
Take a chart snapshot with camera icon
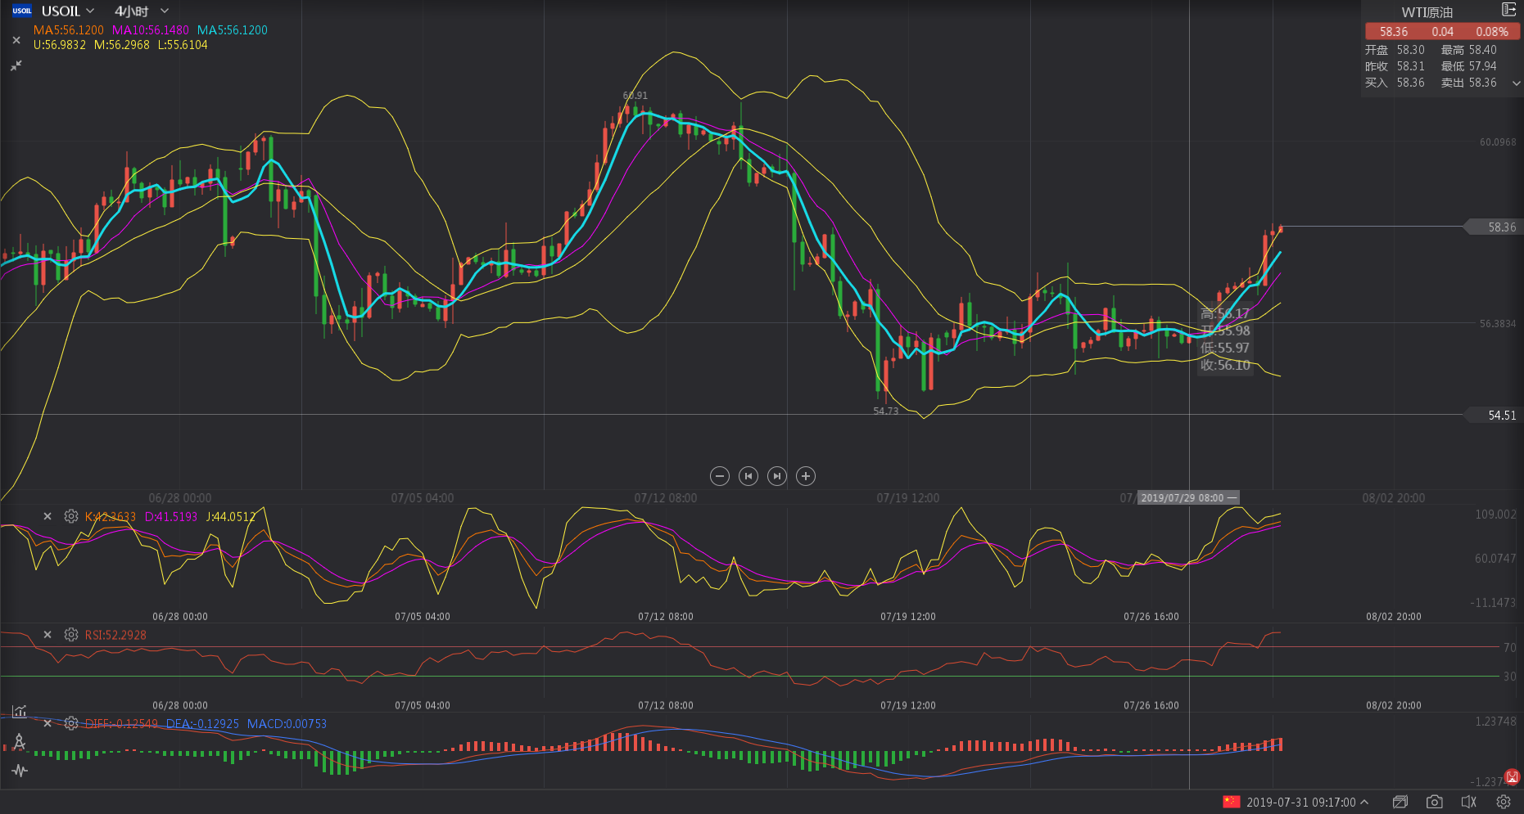(1435, 802)
